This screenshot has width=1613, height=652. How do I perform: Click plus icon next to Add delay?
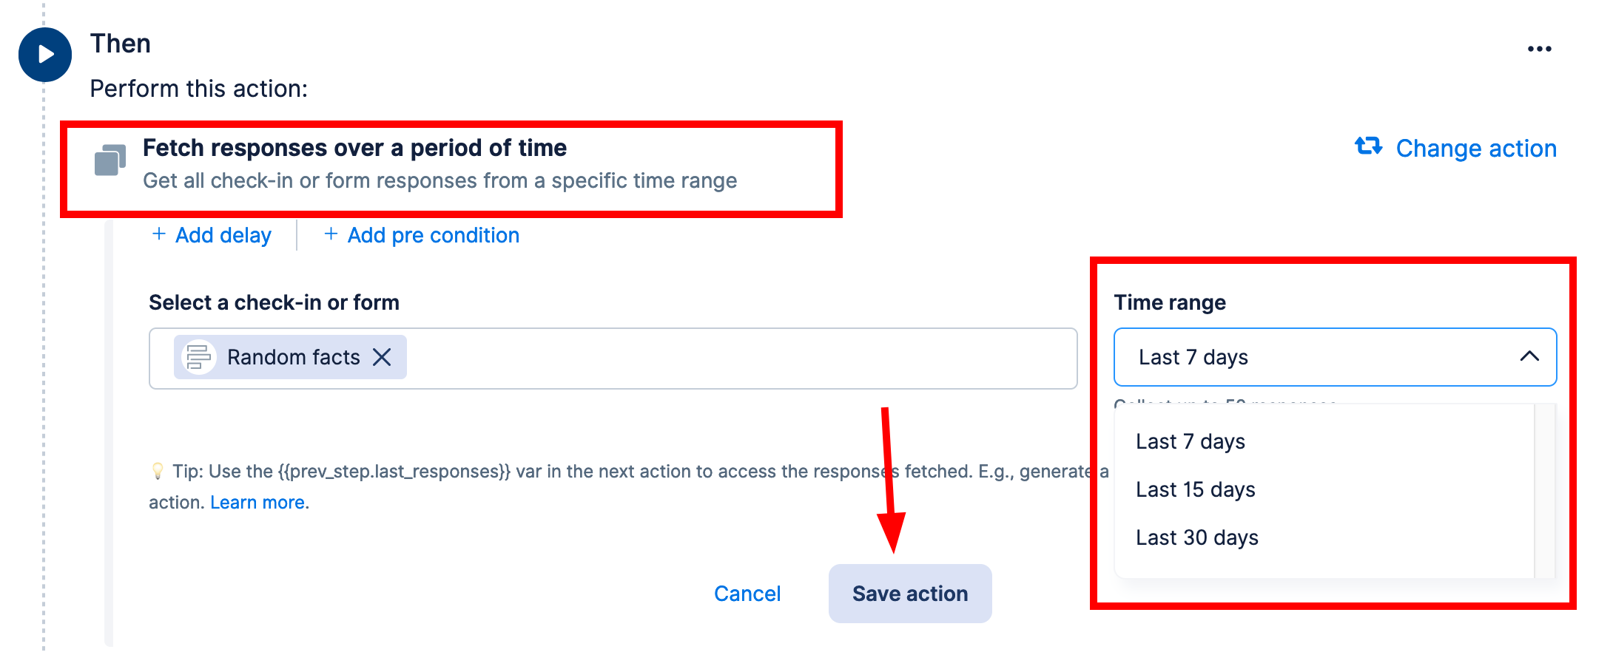tap(158, 234)
